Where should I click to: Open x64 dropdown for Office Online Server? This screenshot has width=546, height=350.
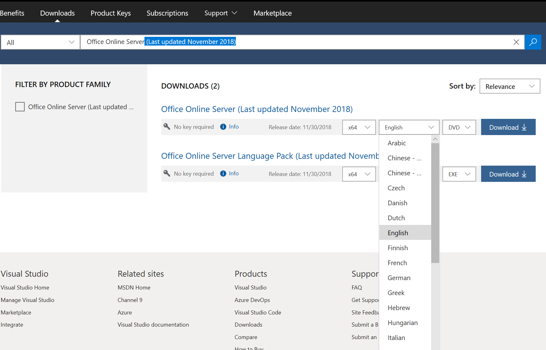tap(359, 127)
